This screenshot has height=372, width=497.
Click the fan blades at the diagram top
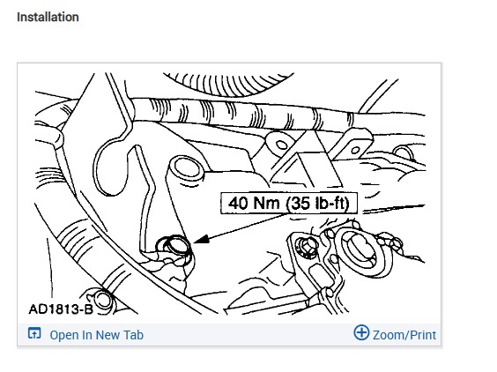pos(228,83)
